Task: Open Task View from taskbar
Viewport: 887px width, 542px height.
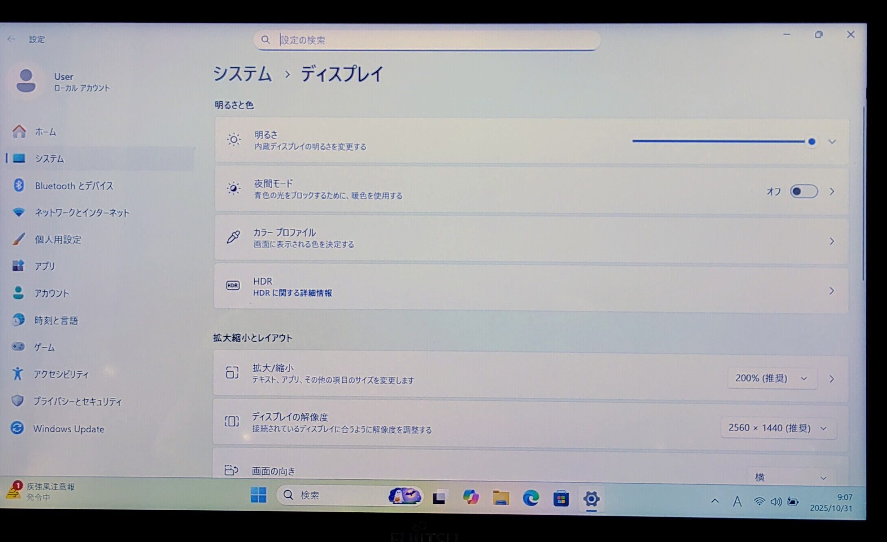Action: [439, 497]
